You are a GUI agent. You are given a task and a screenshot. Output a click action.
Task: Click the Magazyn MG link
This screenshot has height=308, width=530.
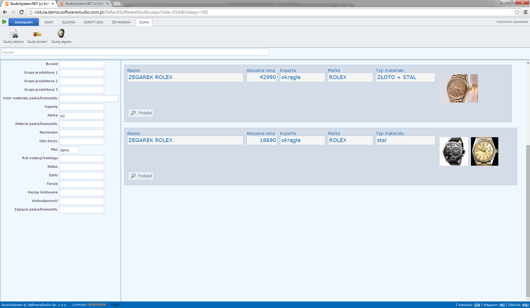click(502, 305)
